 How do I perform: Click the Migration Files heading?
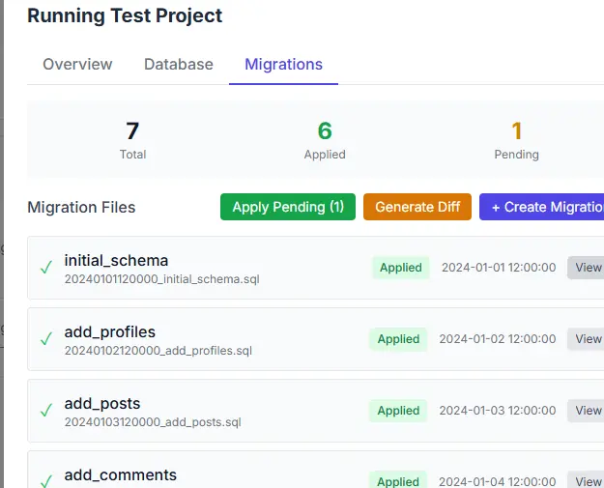[81, 207]
